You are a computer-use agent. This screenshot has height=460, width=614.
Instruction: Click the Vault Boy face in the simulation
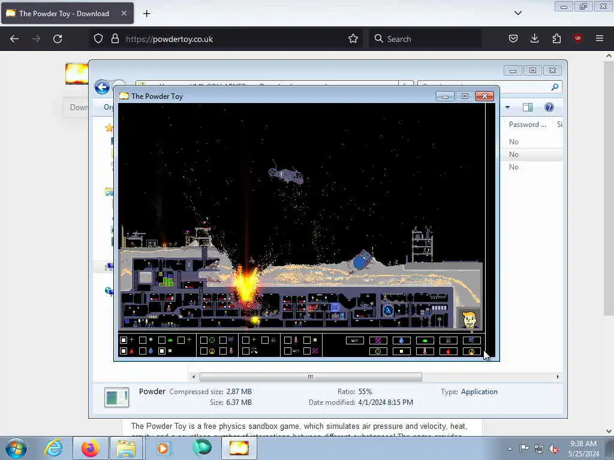(x=469, y=319)
